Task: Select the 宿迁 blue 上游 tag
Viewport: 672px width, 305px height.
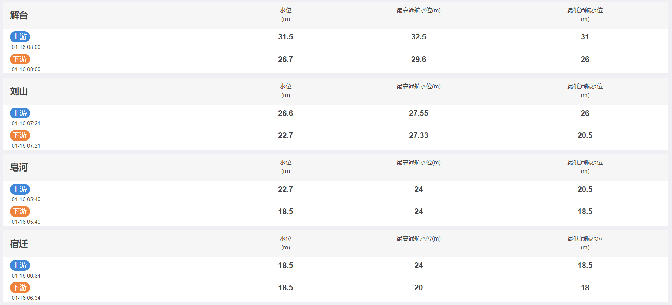Action: 20,265
